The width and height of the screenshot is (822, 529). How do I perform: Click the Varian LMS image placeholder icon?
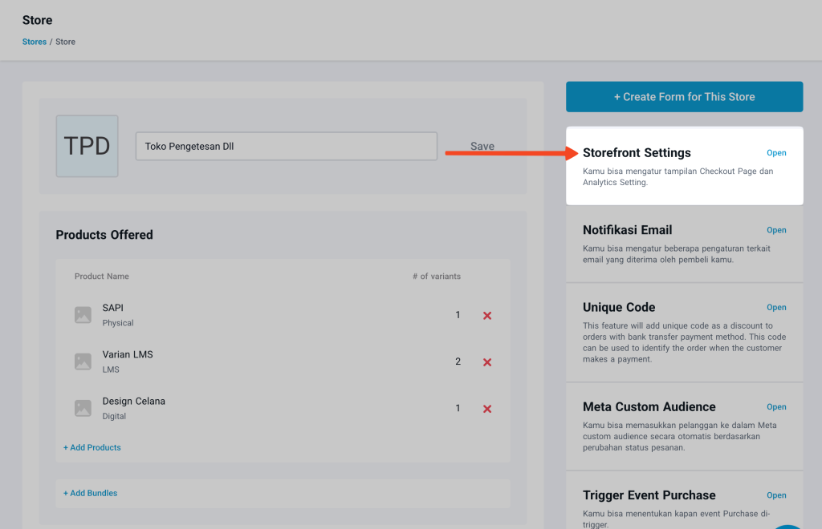(81, 361)
